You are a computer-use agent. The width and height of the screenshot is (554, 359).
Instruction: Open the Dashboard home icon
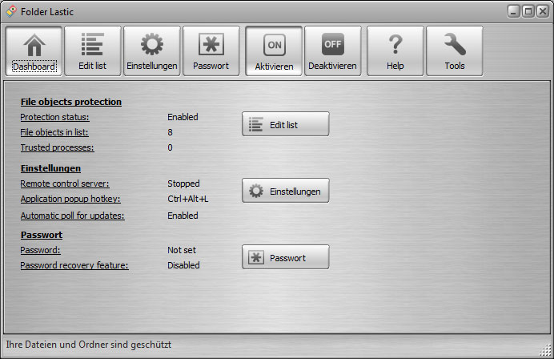click(34, 45)
